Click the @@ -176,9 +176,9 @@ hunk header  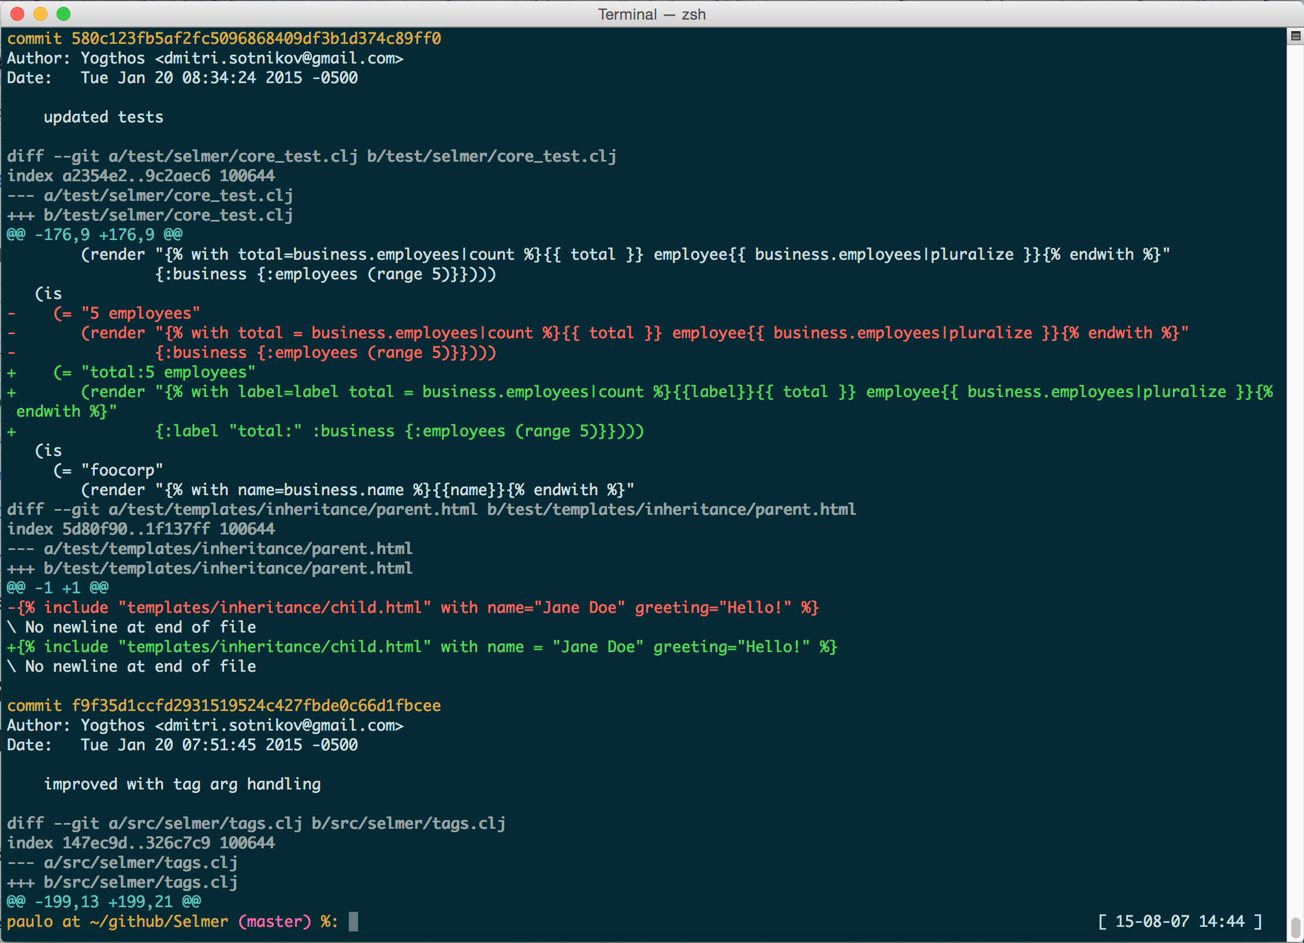point(95,235)
